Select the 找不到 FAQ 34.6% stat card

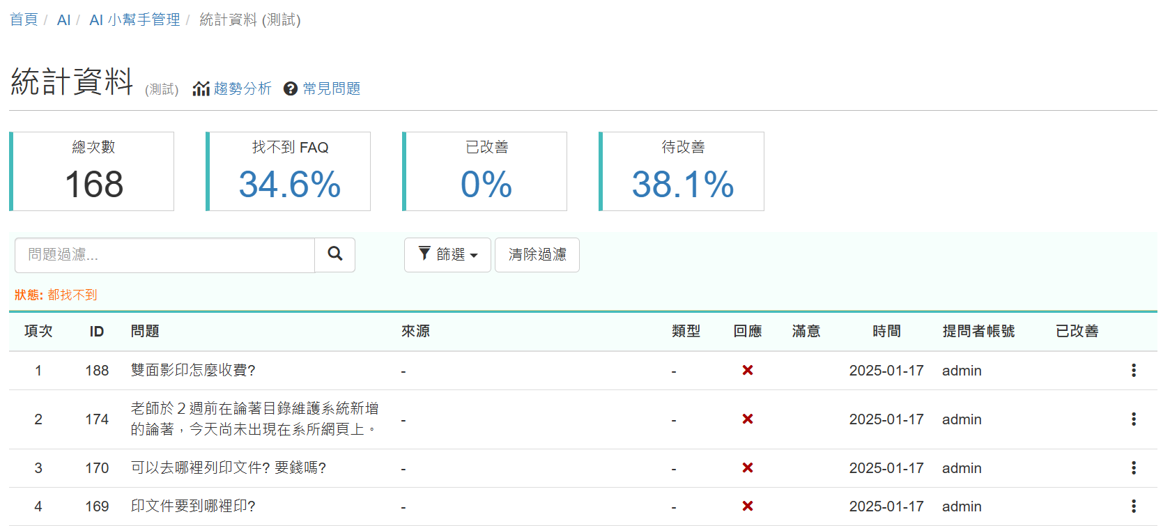[289, 171]
